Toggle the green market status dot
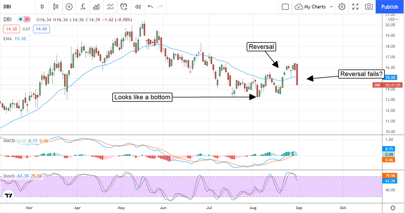This screenshot has width=405, height=213. pos(21,19)
